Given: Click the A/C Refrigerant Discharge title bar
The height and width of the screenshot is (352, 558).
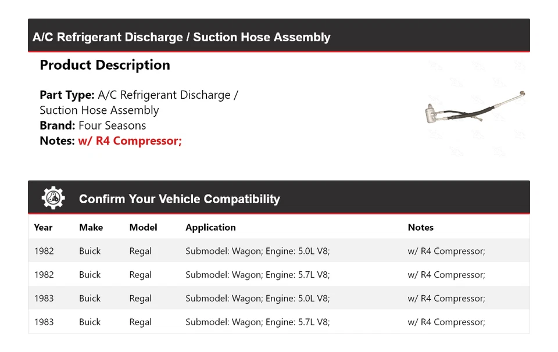Looking at the screenshot, I should click(x=181, y=37).
